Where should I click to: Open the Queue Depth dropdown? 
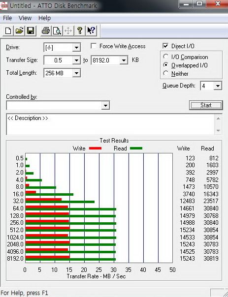tap(218, 86)
